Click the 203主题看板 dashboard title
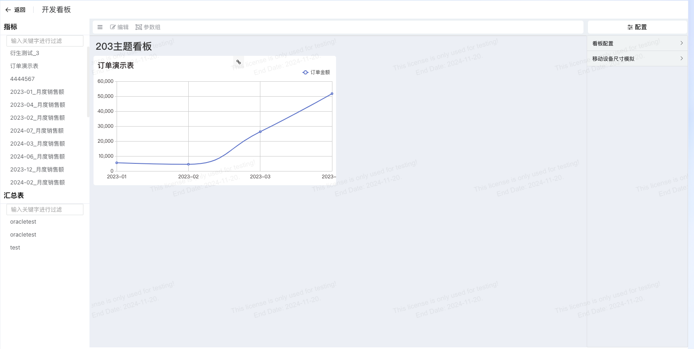This screenshot has height=349, width=694. point(123,47)
